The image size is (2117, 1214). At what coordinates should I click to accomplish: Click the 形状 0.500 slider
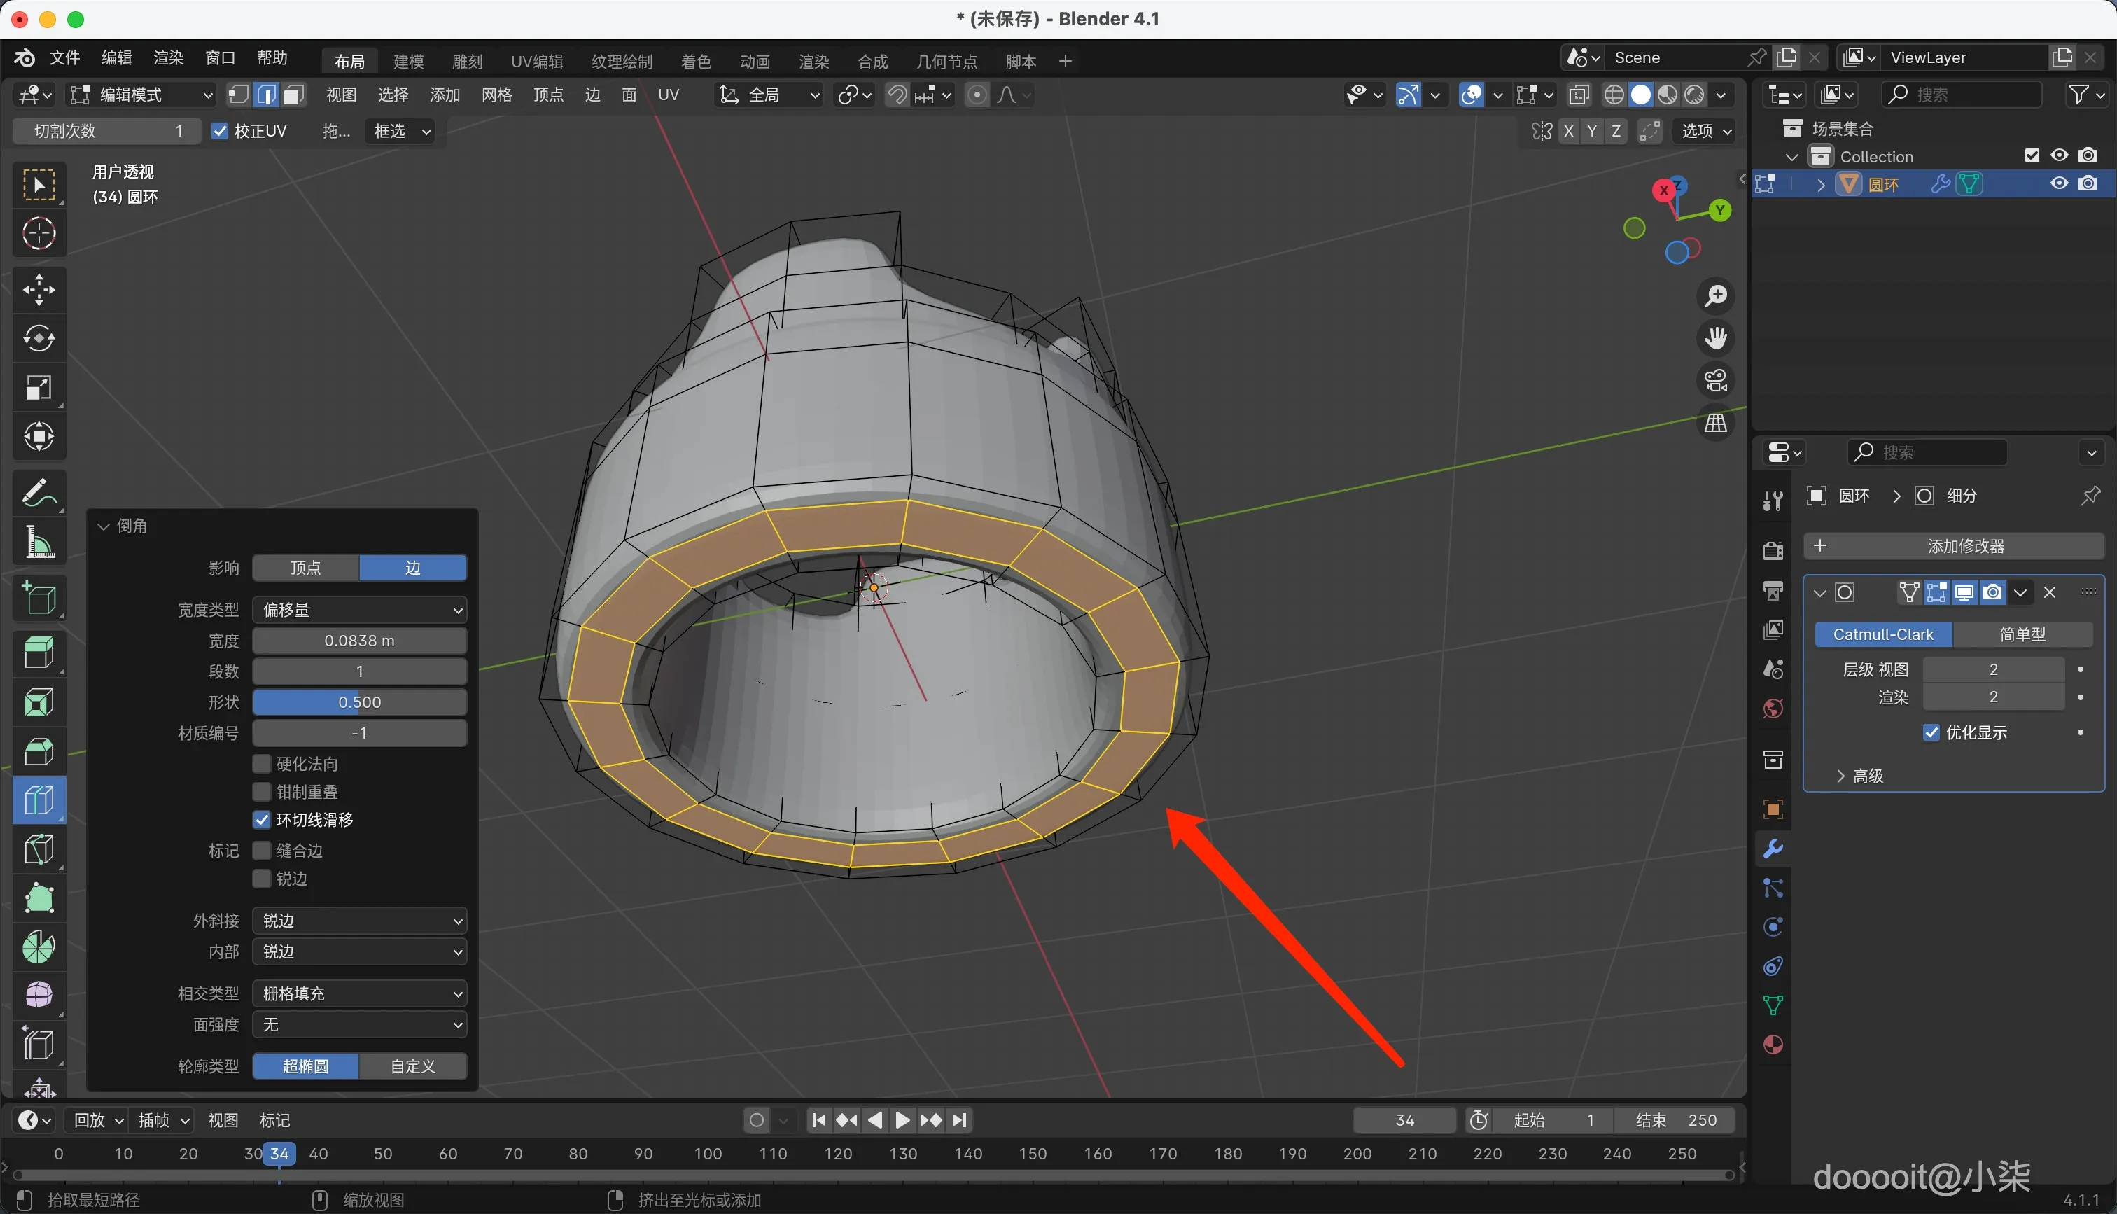pos(359,702)
